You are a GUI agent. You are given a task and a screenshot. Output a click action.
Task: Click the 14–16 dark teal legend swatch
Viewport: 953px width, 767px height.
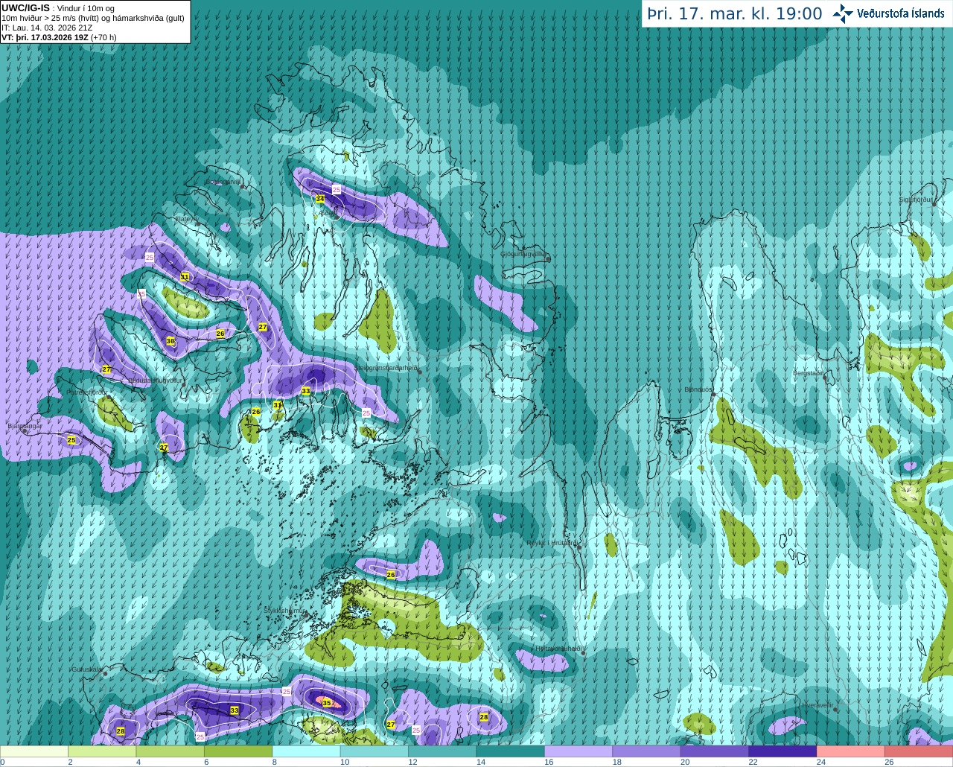511,751
